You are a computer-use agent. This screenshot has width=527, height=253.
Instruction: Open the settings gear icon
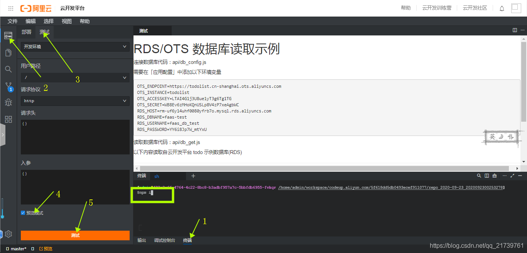click(8, 234)
